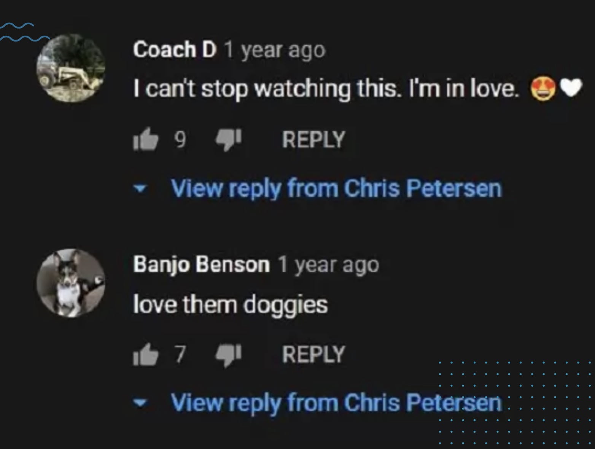This screenshot has height=449, width=595.
Task: Click the like count 7 on Banjo's comment
Action: click(180, 355)
